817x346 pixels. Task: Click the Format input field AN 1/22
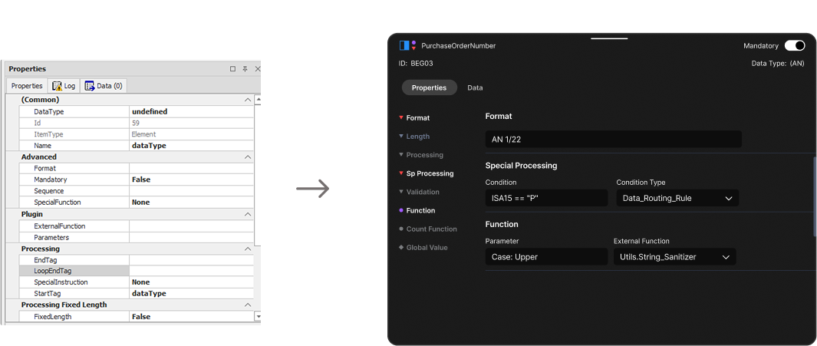tap(613, 139)
